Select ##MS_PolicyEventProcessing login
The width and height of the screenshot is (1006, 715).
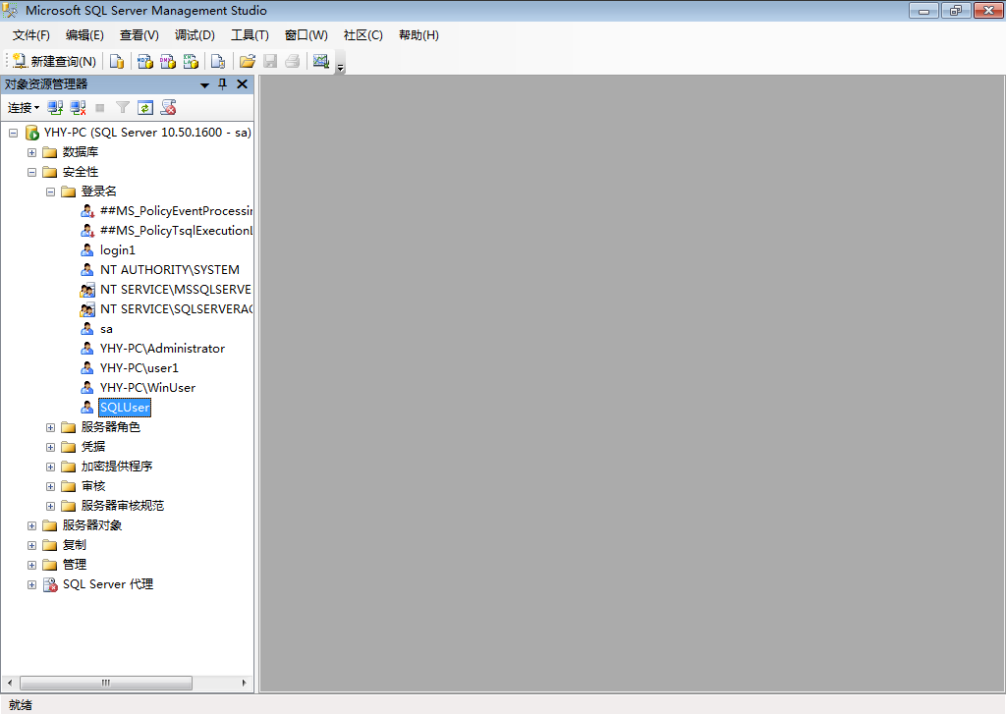pyautogui.click(x=176, y=211)
